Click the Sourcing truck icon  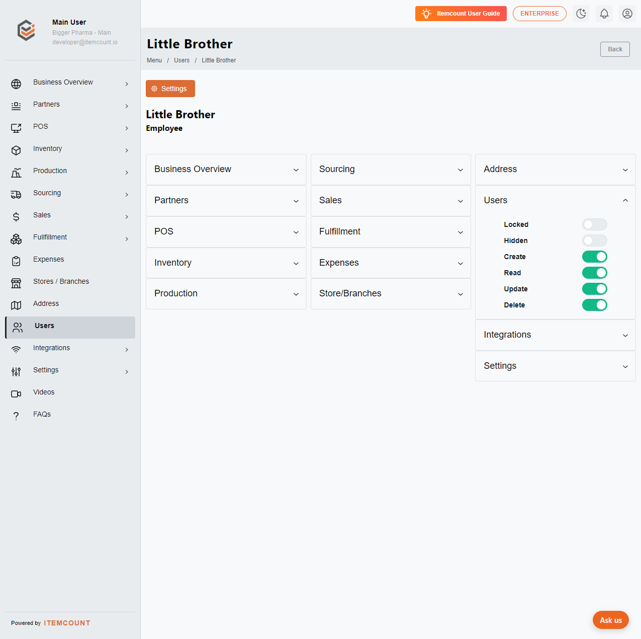(x=16, y=195)
